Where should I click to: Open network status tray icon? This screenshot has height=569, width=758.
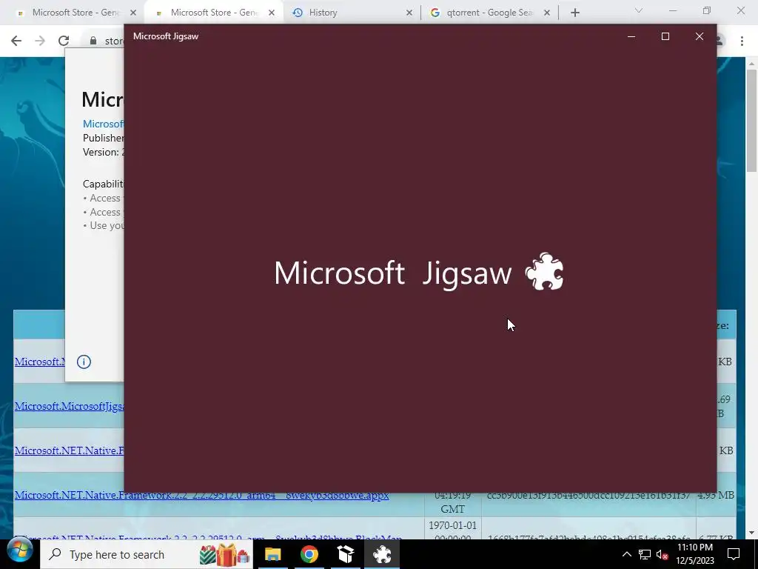[x=645, y=554]
